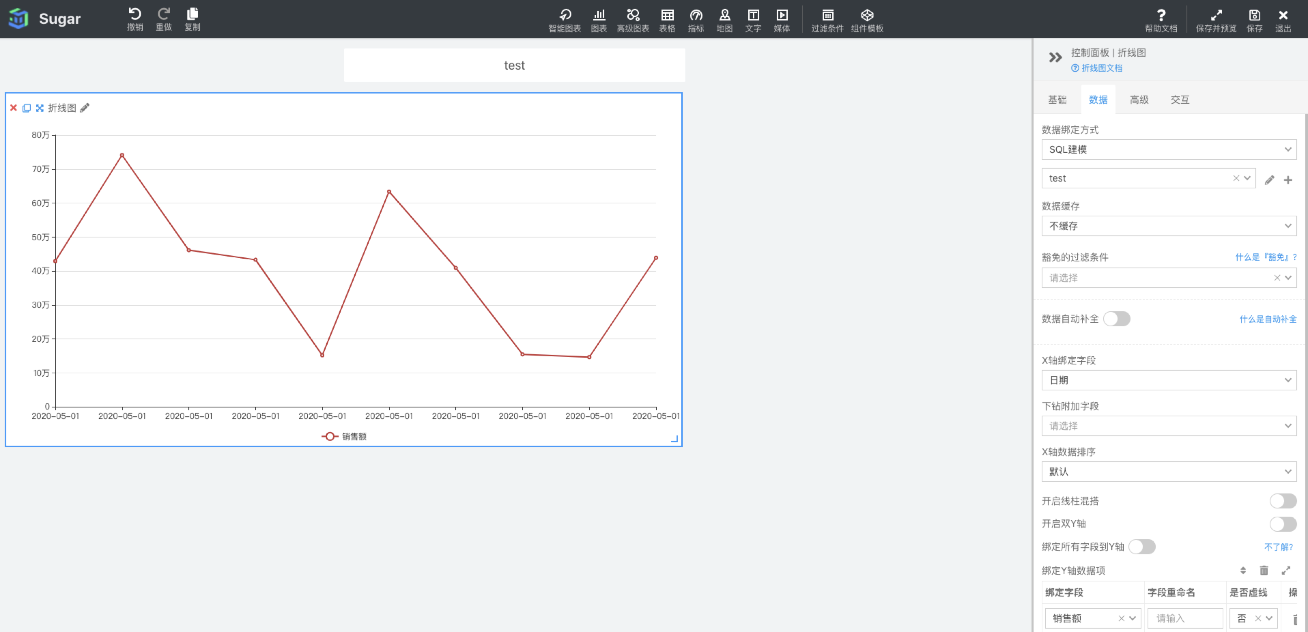Insert a 地图 map component
The height and width of the screenshot is (632, 1308).
[725, 20]
